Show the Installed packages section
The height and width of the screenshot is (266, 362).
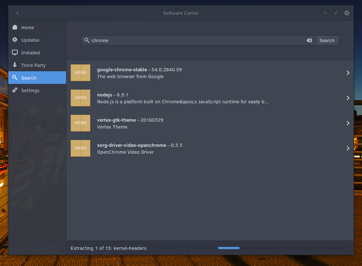37,53
